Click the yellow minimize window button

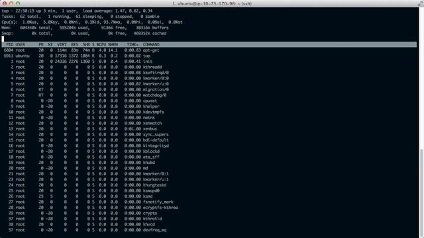click(x=11, y=3)
